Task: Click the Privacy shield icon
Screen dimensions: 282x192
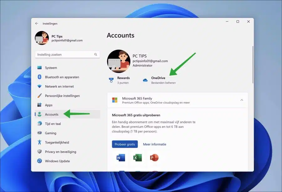Action: coord(39,152)
